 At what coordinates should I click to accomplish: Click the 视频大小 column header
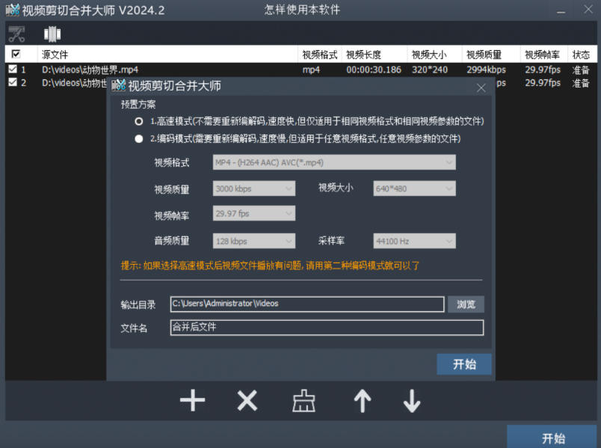tap(434, 54)
